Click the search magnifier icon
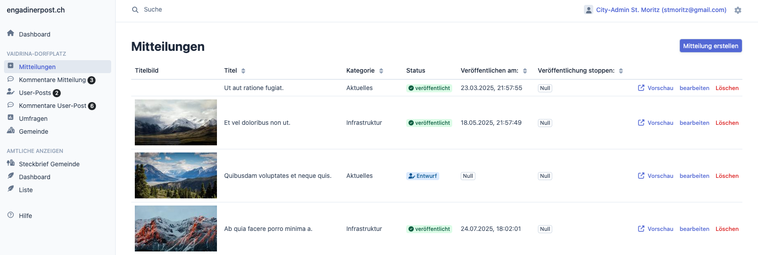The image size is (758, 255). click(135, 10)
